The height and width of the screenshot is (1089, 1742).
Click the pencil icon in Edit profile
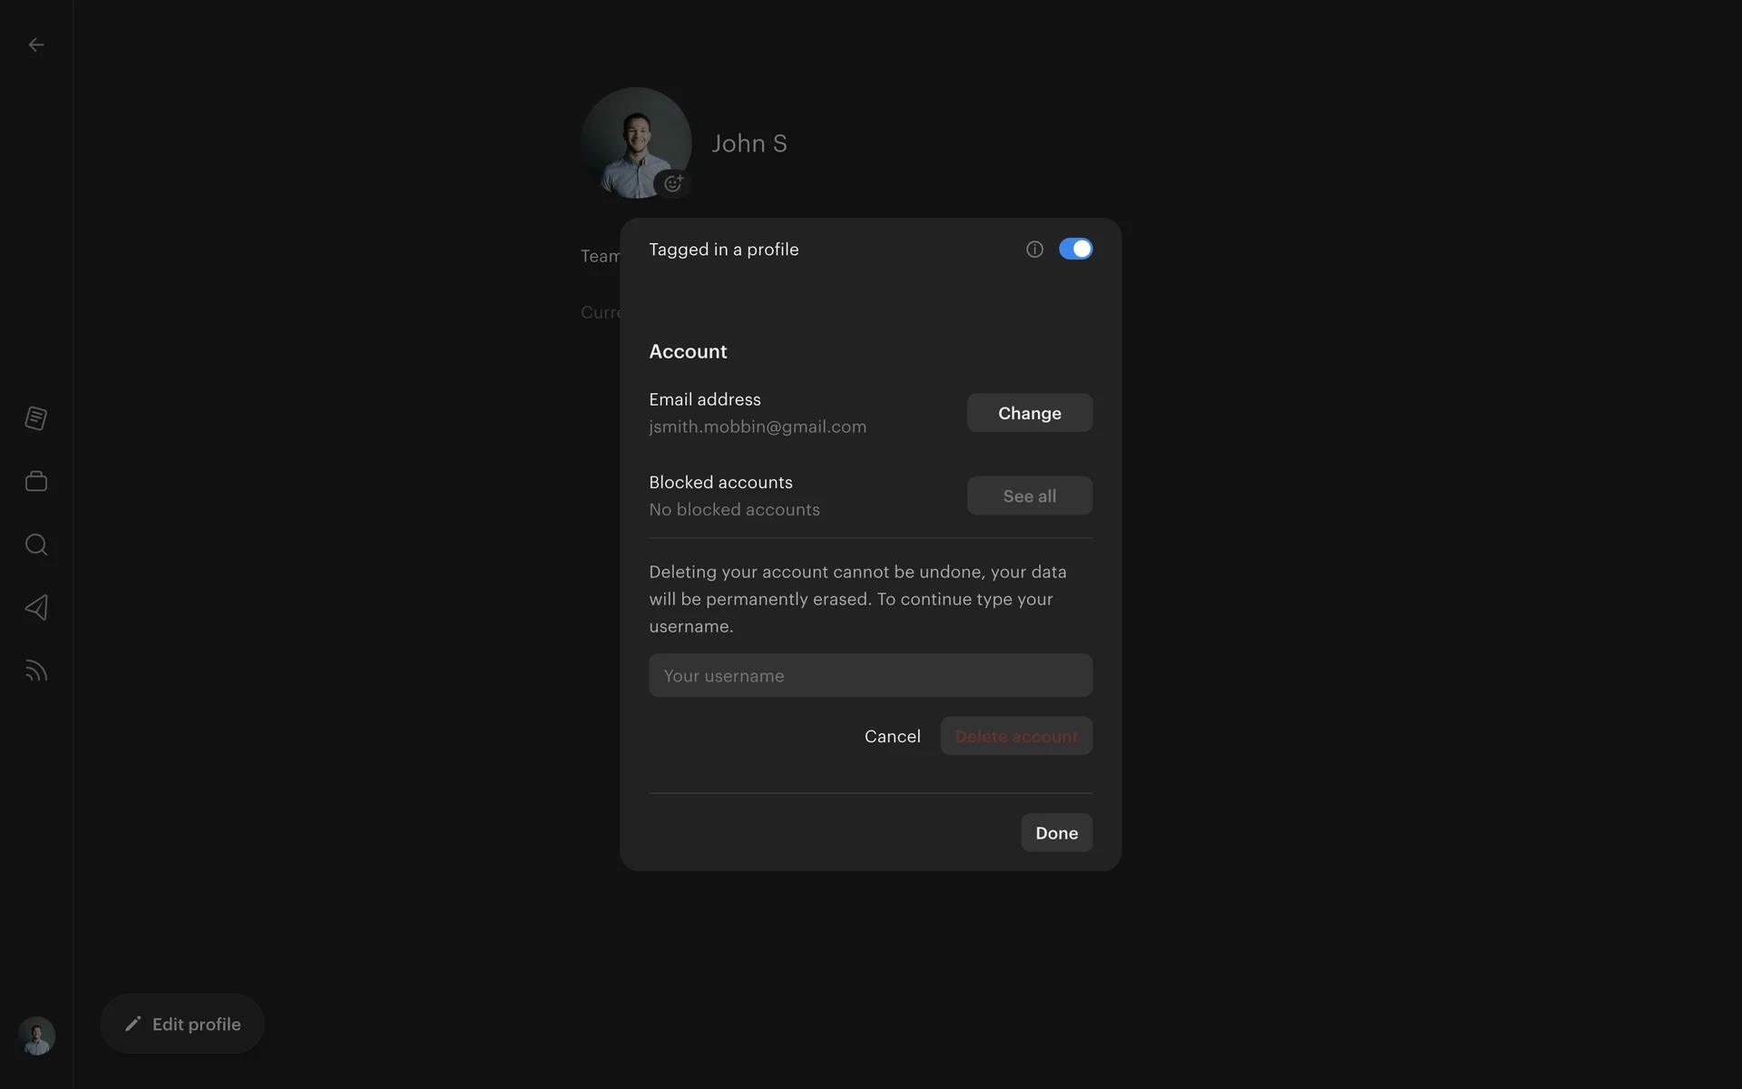pyautogui.click(x=133, y=1024)
